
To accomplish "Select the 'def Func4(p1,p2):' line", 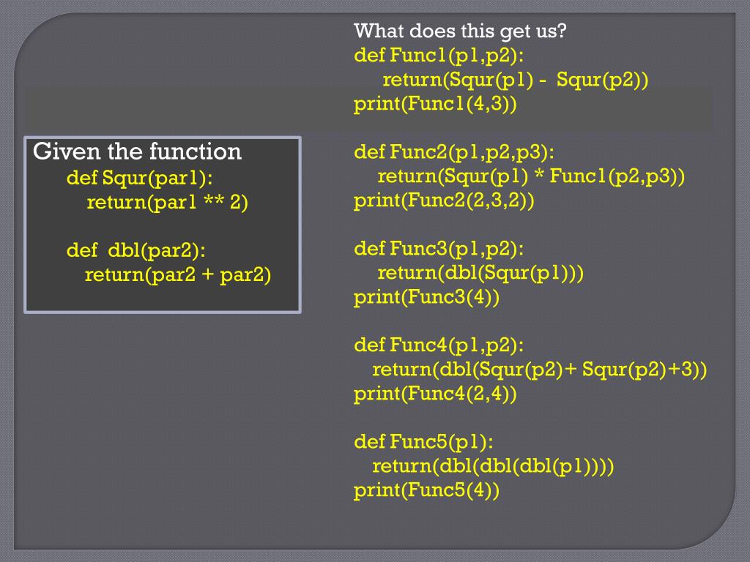I will [x=439, y=345].
